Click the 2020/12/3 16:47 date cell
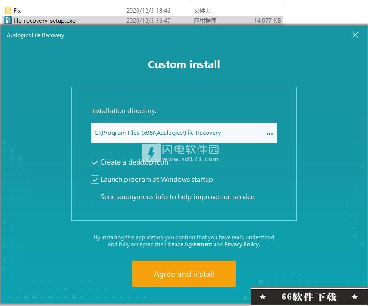This screenshot has height=306, width=368. click(148, 21)
